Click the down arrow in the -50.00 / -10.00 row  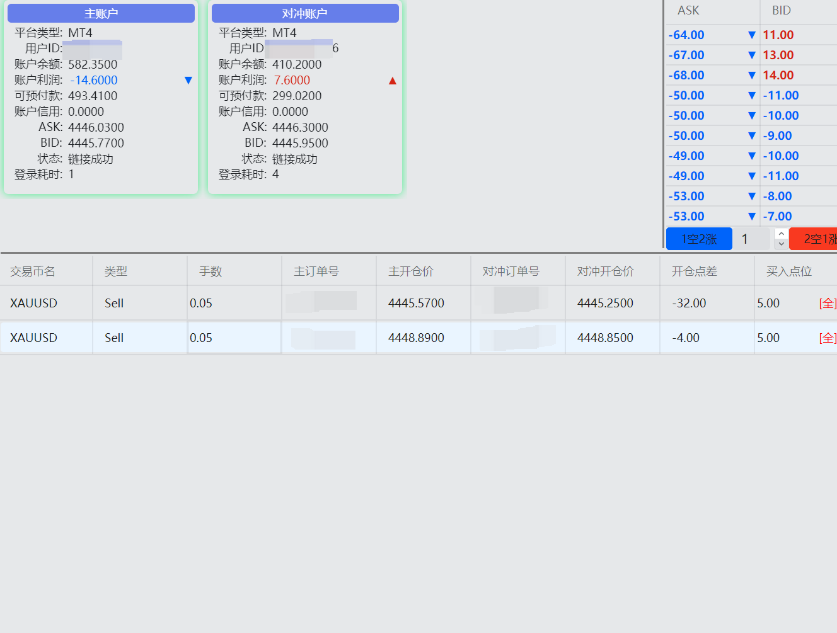751,116
